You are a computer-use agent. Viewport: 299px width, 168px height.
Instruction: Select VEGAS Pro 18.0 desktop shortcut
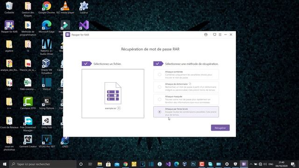pyautogui.click(x=47, y=141)
